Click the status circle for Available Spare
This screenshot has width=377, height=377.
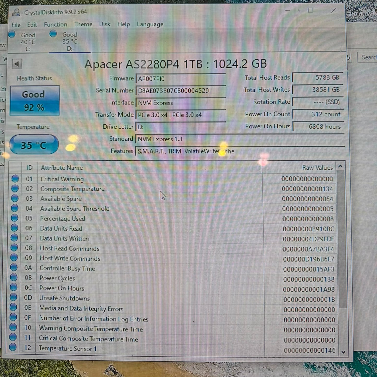click(15, 199)
